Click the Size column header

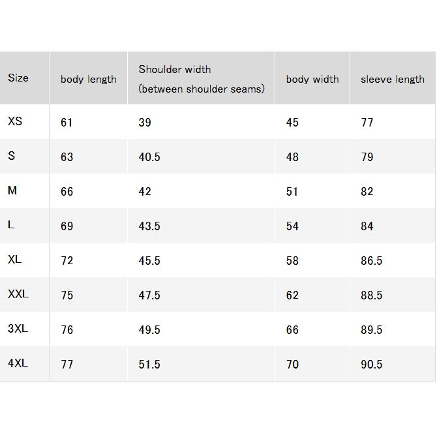18,78
